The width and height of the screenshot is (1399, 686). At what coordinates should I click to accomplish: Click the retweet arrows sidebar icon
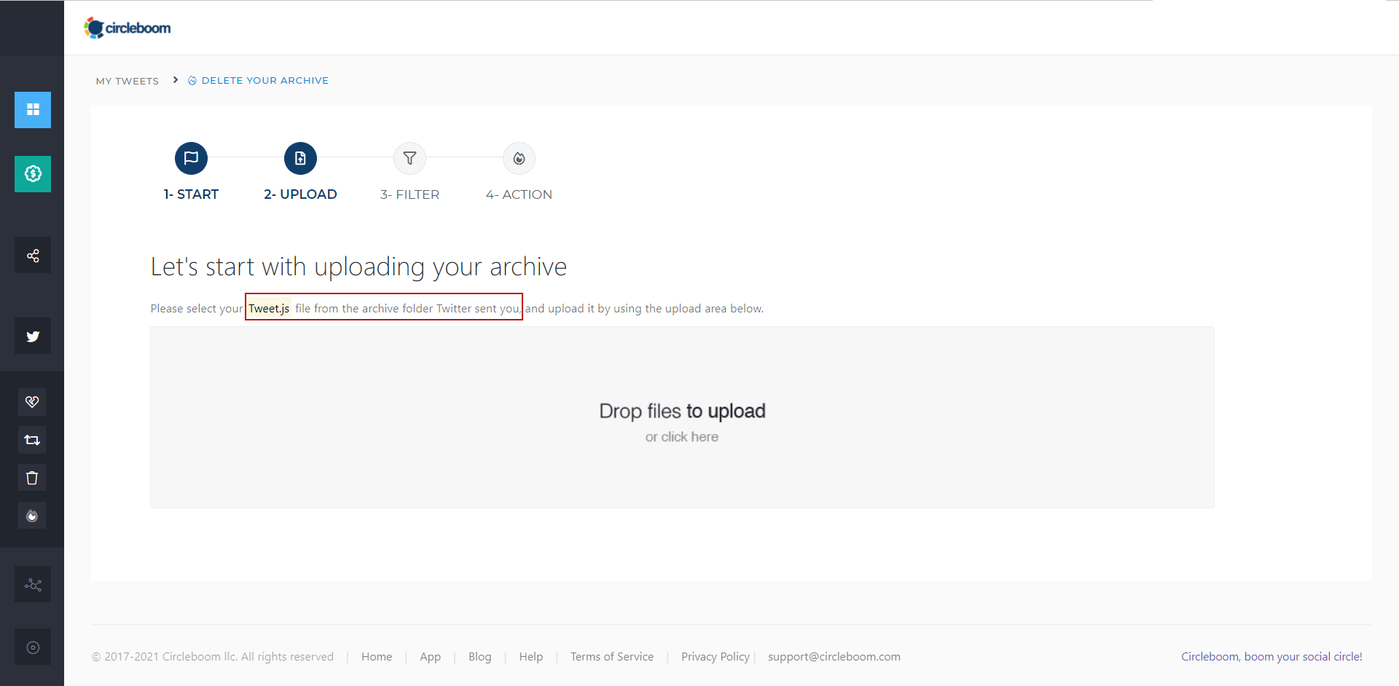[32, 440]
